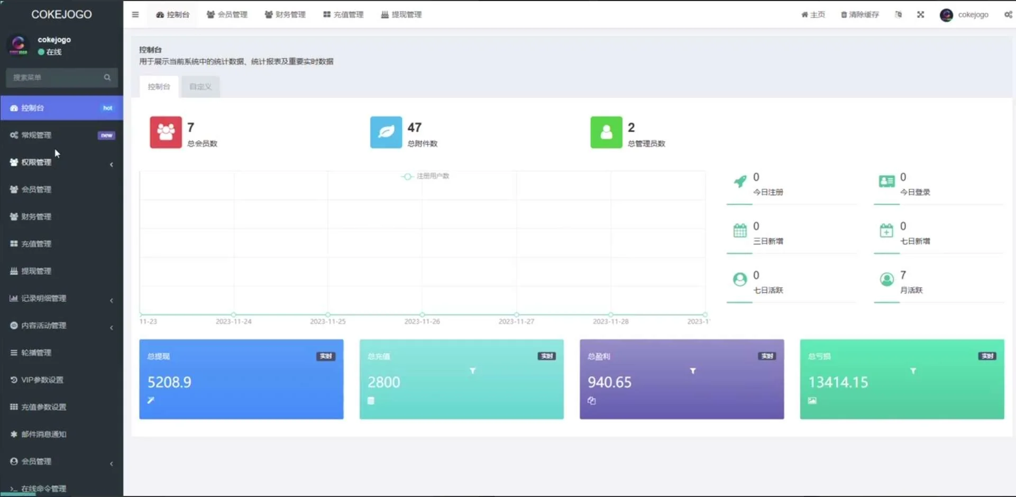Click the blue total attachments leaf icon
This screenshot has width=1016, height=497.
point(386,132)
